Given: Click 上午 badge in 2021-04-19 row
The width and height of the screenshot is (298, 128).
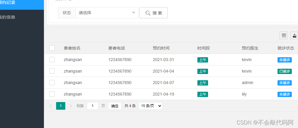Looking at the screenshot, I should click(x=203, y=94).
